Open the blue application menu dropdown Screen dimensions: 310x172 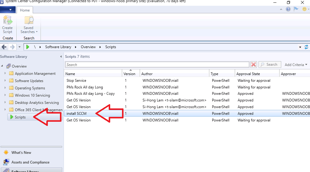click(x=8, y=9)
